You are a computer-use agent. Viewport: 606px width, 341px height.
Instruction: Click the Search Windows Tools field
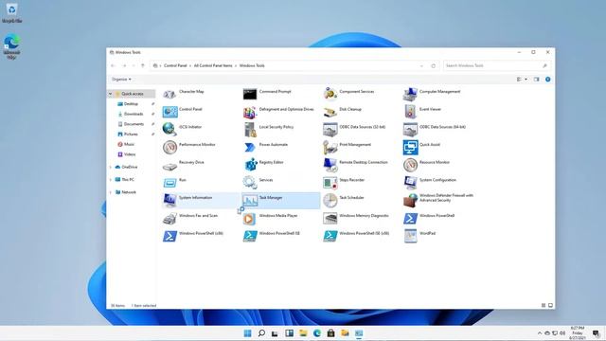point(496,65)
